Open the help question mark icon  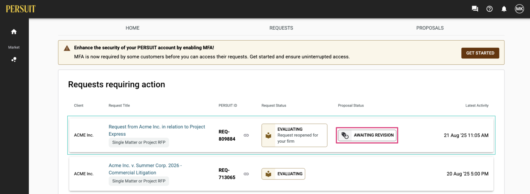click(490, 9)
